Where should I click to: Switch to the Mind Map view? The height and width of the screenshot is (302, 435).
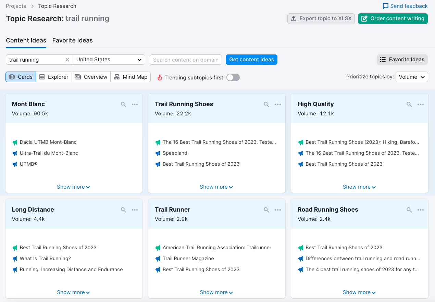point(130,77)
